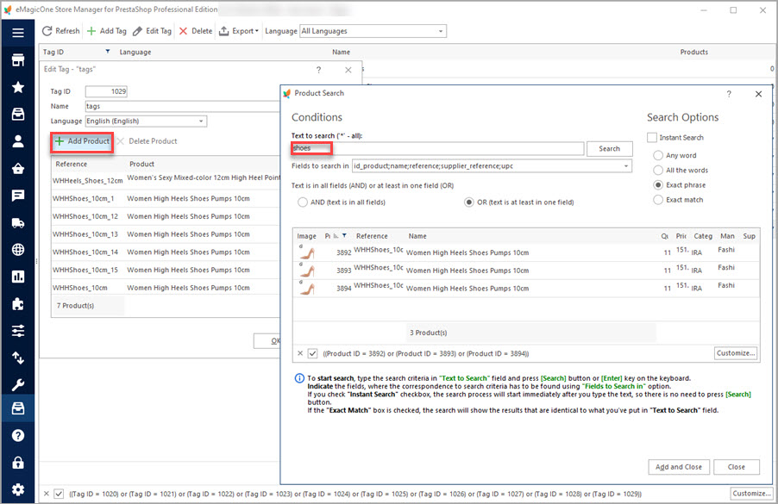This screenshot has height=504, width=778.
Task: Open the star favorites icon in sidebar
Action: 18,87
